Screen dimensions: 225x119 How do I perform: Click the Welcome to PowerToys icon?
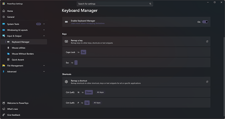4,103
